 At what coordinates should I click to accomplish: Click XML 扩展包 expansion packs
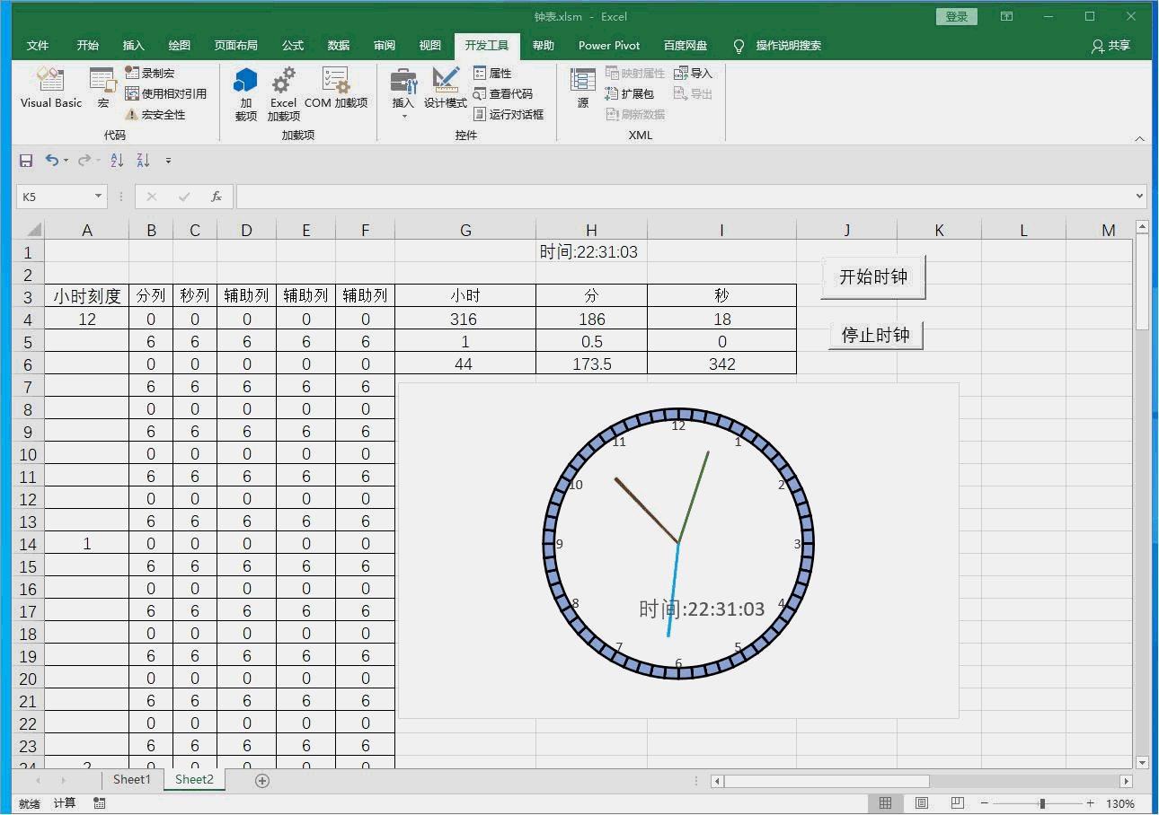pos(630,93)
